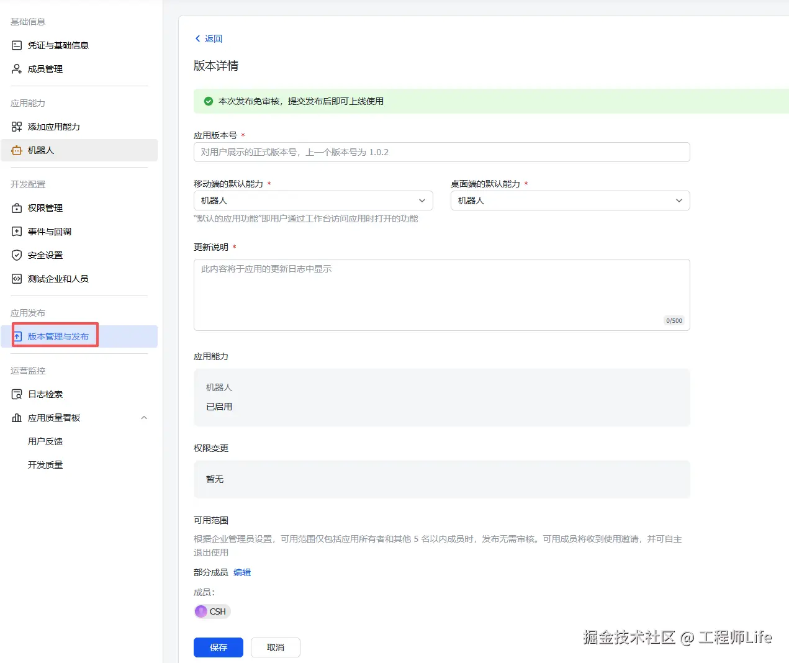Open the 移动端的默认能力 dropdown
The image size is (789, 663).
click(x=313, y=201)
